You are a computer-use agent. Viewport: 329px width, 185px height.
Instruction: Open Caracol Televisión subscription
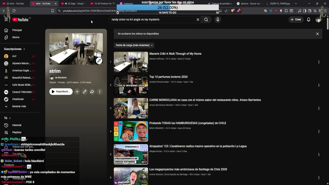(20, 92)
